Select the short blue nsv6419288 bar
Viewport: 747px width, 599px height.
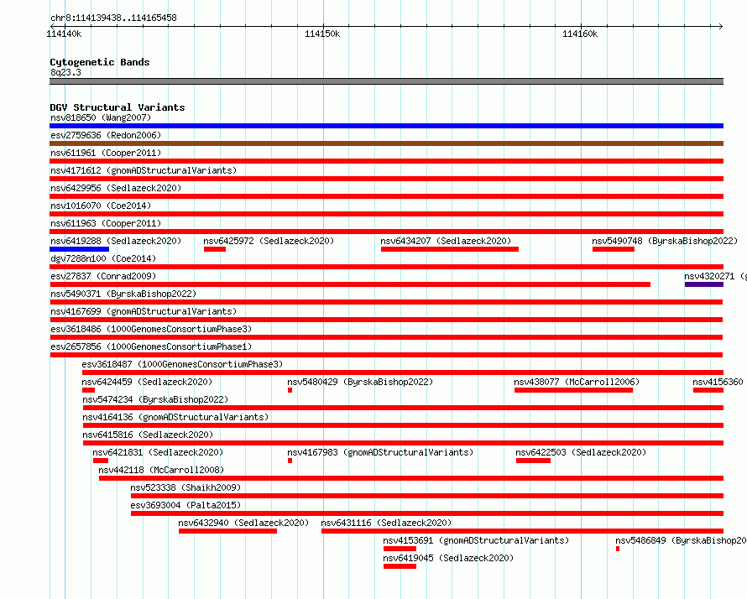click(79, 249)
